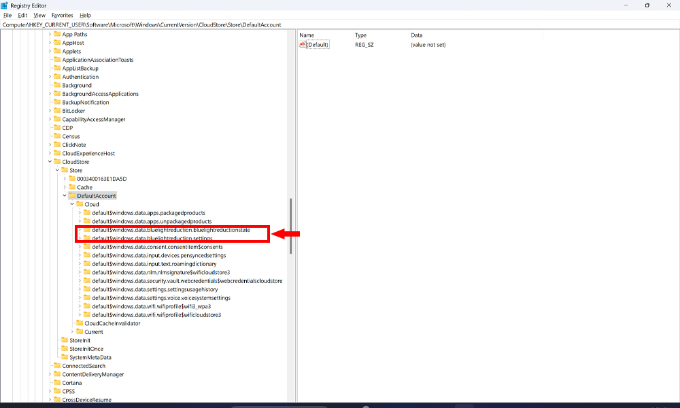Click the BitLocker folder icon
The image size is (680, 408).
[57, 111]
